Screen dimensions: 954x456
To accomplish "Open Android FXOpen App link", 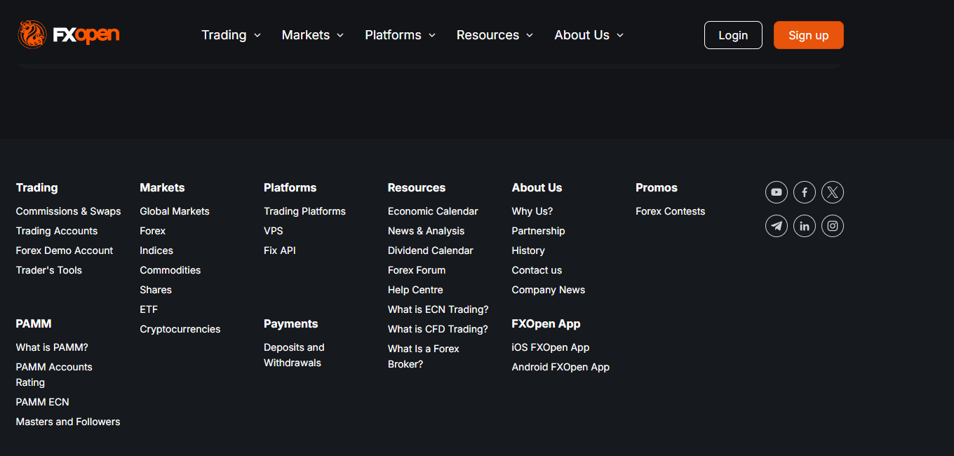I will (560, 367).
